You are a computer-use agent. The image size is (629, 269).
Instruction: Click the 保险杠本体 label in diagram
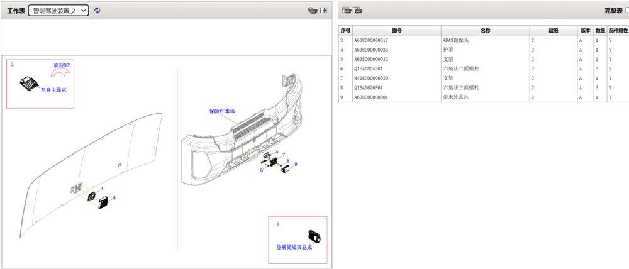click(x=222, y=111)
